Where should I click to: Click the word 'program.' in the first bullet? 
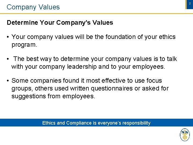click(24, 45)
